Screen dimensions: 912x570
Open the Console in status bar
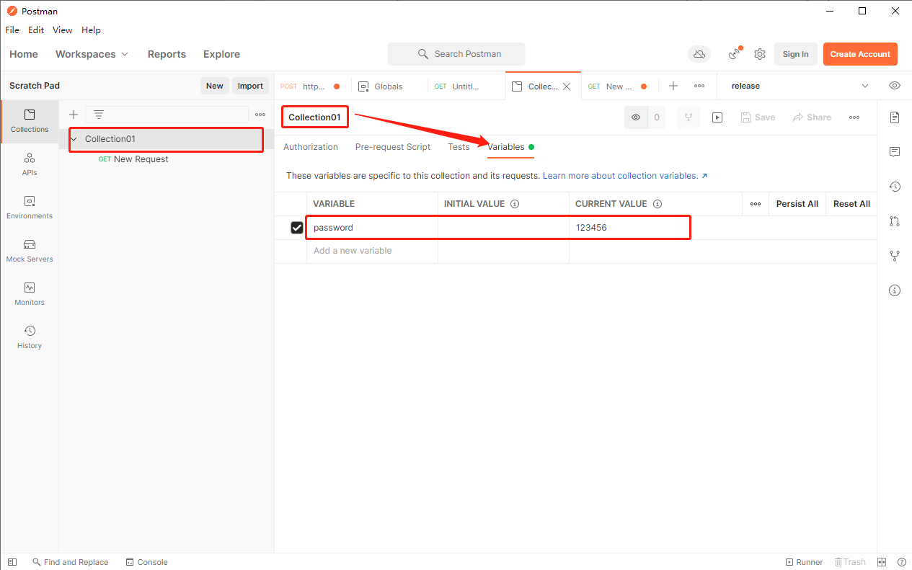point(146,562)
